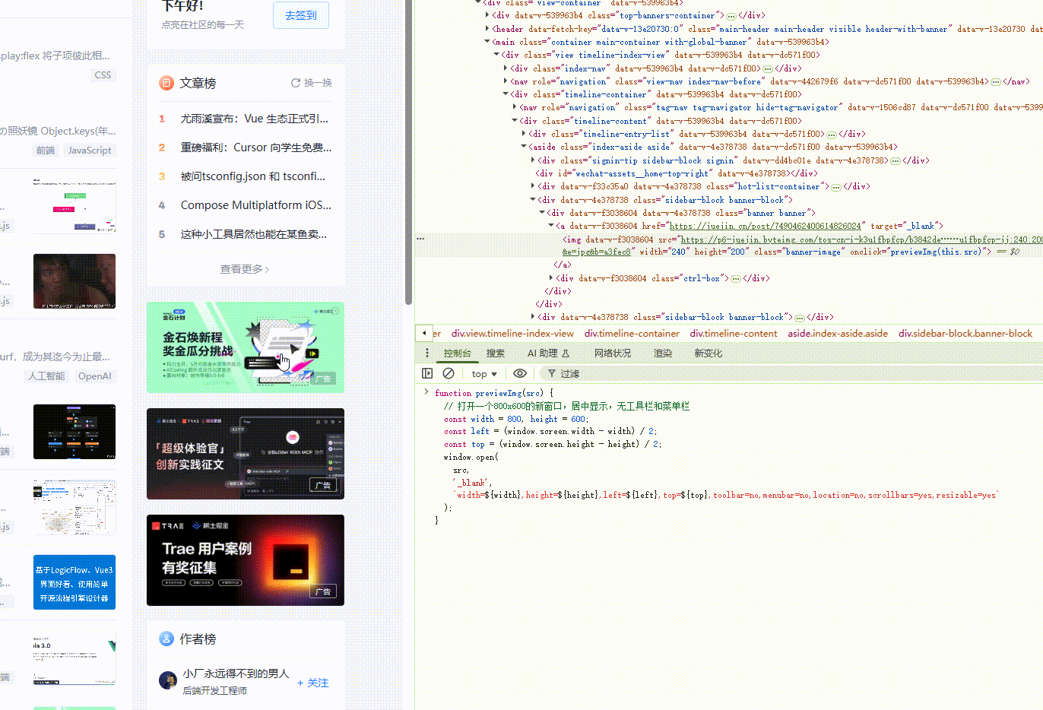Viewport: 1043px width, 710px height.
Task: Open the DevTools drawer more options menu
Action: tap(427, 352)
